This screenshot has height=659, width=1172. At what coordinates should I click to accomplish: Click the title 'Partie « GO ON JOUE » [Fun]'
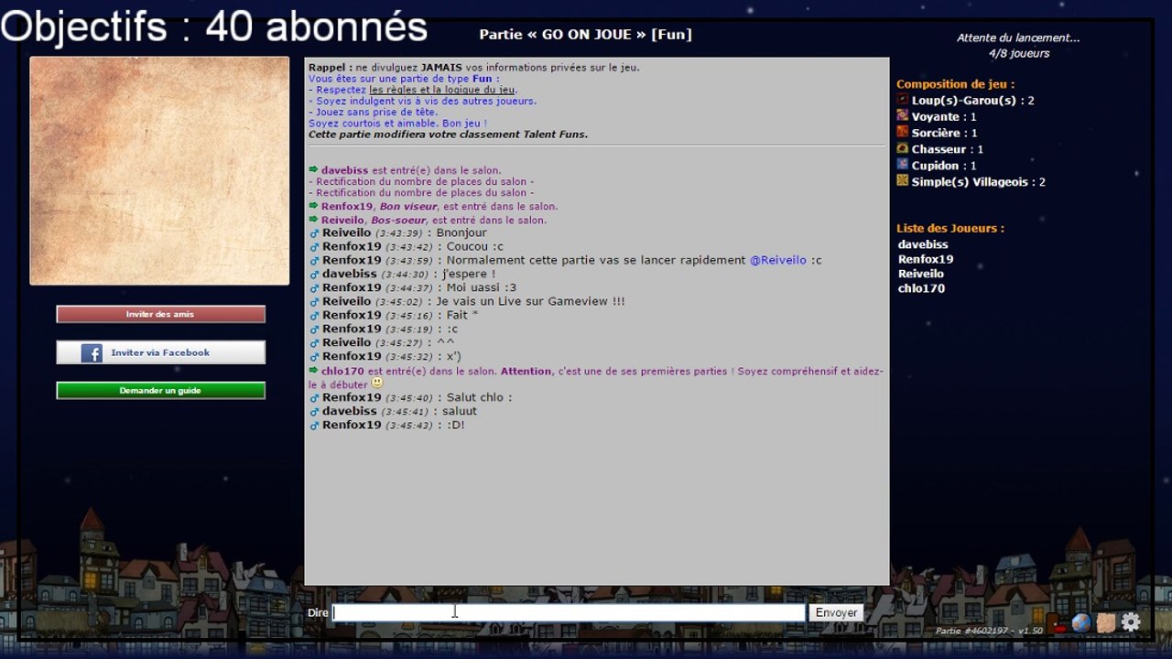click(x=585, y=35)
